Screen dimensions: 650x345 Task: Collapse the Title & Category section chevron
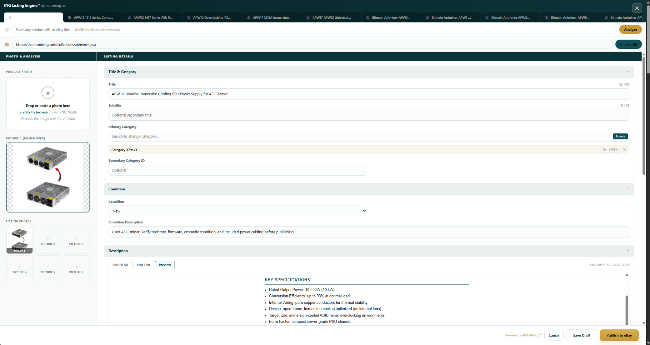coord(628,72)
